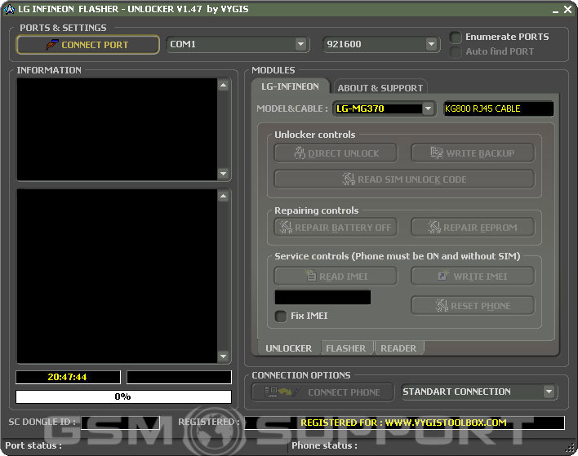
Task: Click READ SIM UNLOCK CODE button
Action: coord(404,179)
